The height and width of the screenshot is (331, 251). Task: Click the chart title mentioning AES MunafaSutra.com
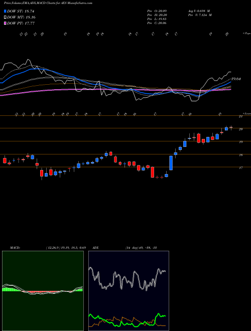[x=48, y=3]
